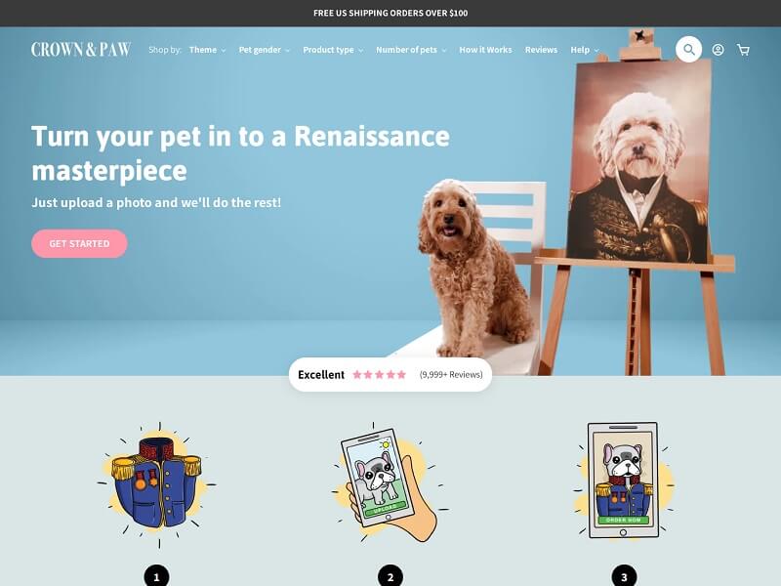
Task: Open the Product type dropdown
Action: coord(333,50)
